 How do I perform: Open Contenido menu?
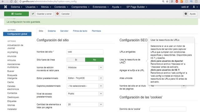tap(61, 7)
